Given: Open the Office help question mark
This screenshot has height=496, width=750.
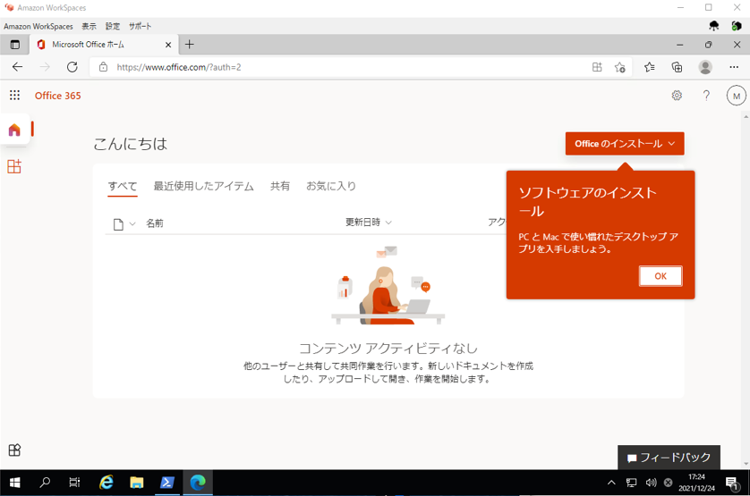Looking at the screenshot, I should [x=706, y=96].
